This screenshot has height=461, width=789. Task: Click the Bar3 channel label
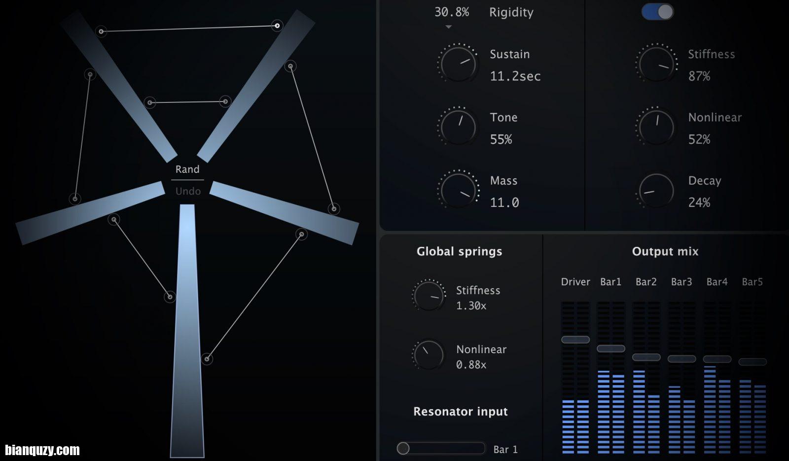tap(681, 282)
